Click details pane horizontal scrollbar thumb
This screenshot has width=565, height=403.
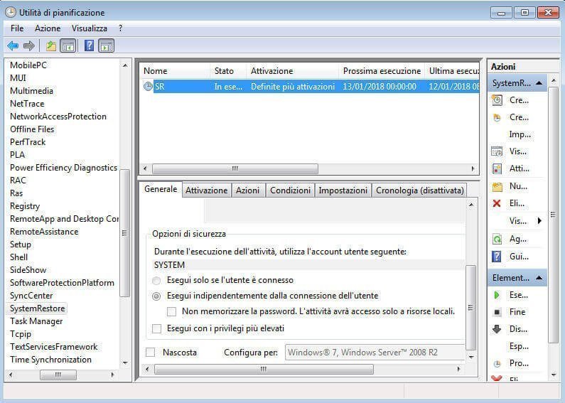264,369
